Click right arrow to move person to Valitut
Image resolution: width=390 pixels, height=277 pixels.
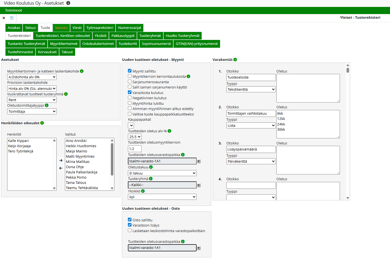(x=61, y=160)
